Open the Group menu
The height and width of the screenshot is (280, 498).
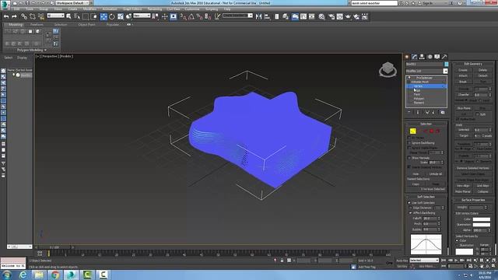[44, 9]
